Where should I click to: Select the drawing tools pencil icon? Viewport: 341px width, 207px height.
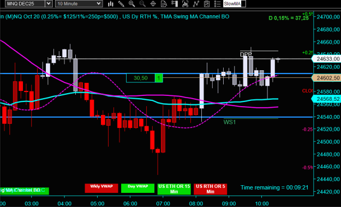click(x=121, y=4)
